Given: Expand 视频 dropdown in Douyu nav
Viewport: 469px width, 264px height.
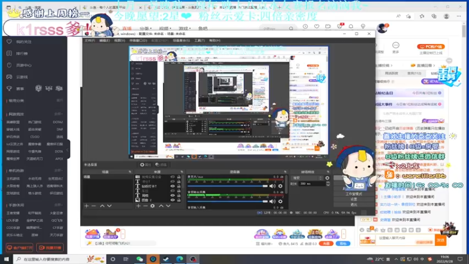Looking at the screenshot, I should [x=165, y=28].
